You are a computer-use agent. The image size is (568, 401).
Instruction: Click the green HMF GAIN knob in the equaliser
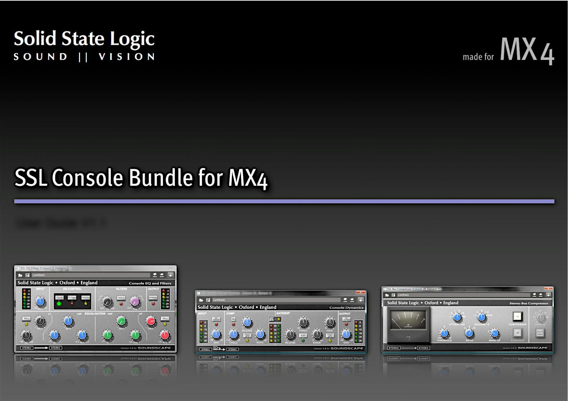(121, 321)
